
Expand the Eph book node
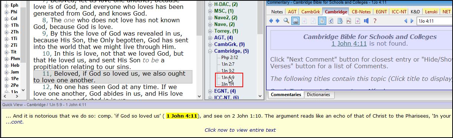pyautogui.click(x=6, y=5)
